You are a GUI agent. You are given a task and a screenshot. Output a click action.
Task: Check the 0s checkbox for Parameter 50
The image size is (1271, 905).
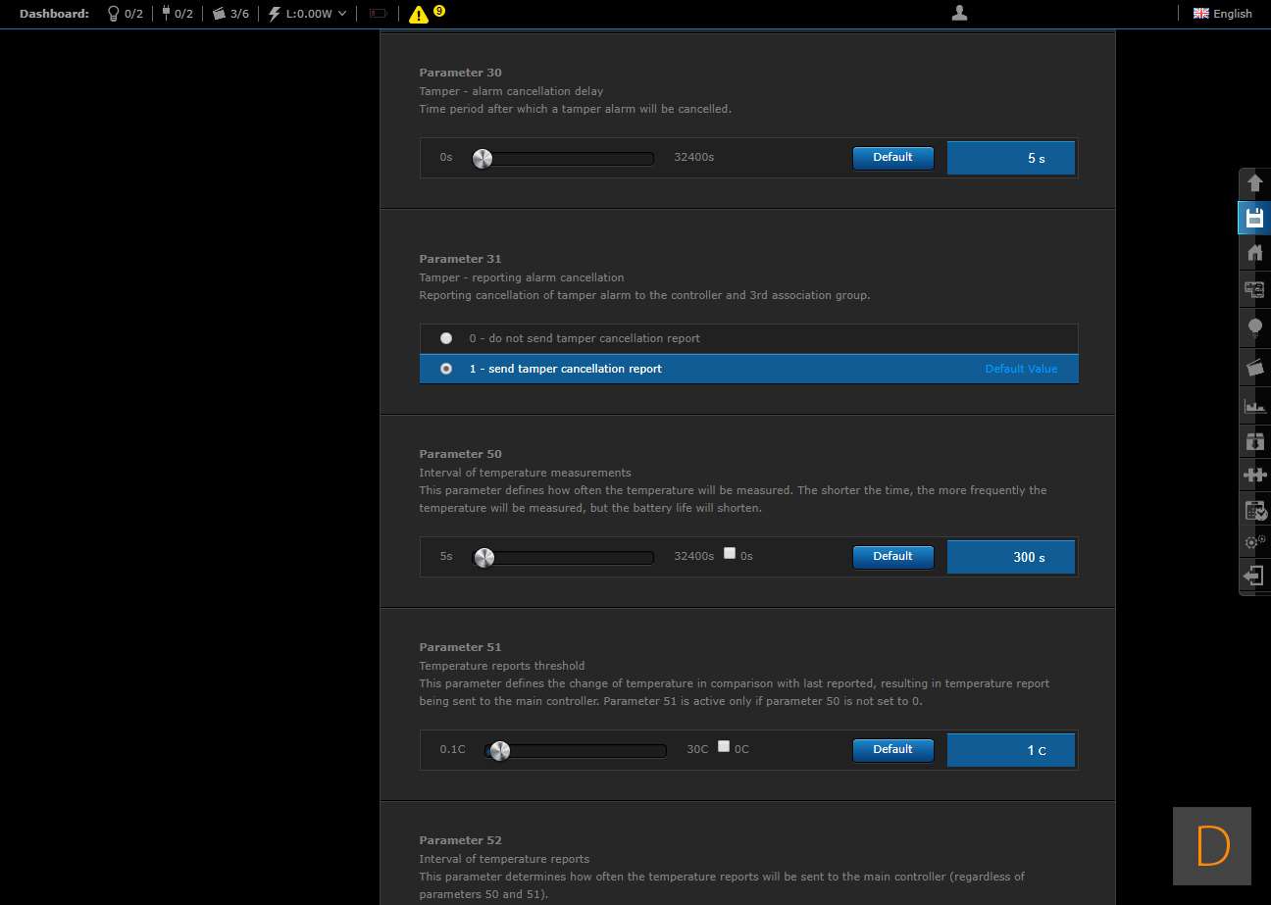[x=730, y=553]
